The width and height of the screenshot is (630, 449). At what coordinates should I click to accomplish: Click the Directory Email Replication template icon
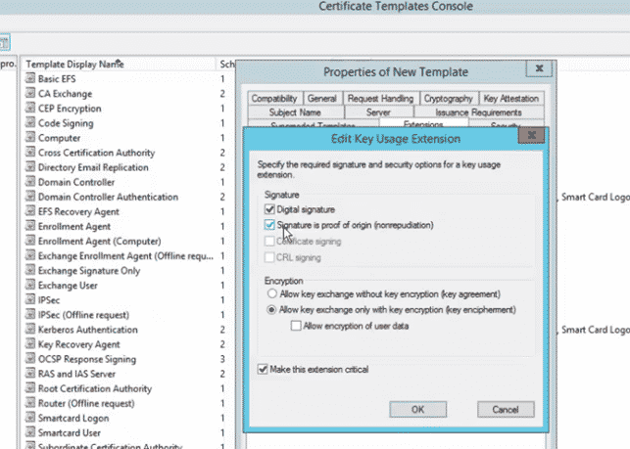[x=30, y=167]
